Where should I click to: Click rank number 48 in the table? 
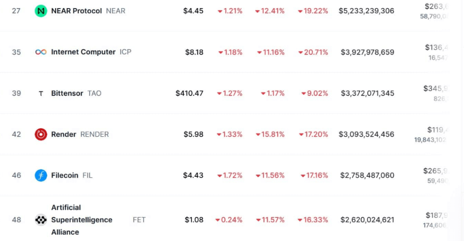[x=16, y=220]
